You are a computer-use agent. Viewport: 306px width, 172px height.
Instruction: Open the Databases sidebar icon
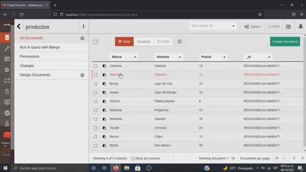coord(7,38)
